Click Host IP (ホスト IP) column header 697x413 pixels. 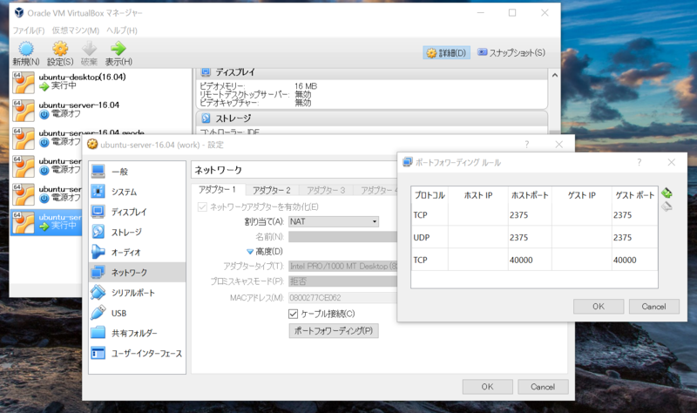click(477, 195)
